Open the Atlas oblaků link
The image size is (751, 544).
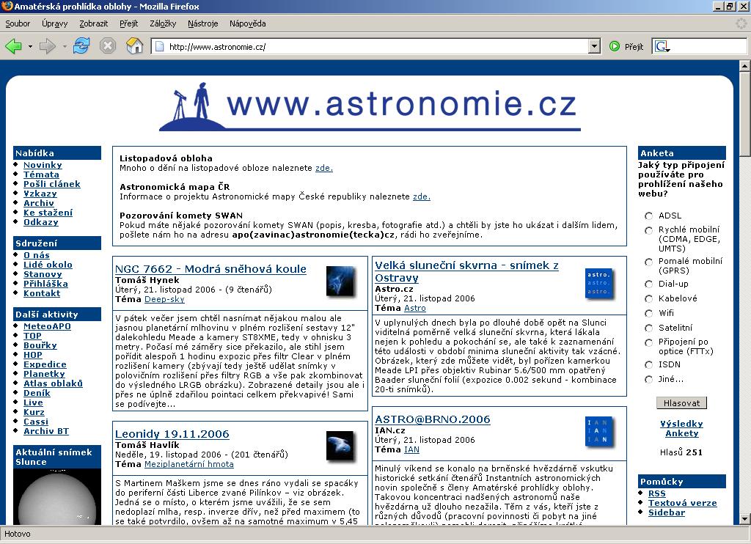pos(53,383)
